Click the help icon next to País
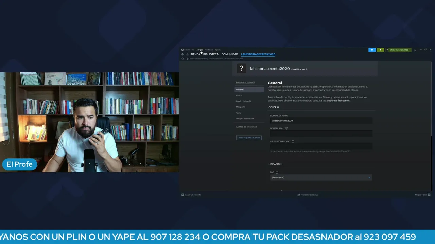 (x=277, y=172)
